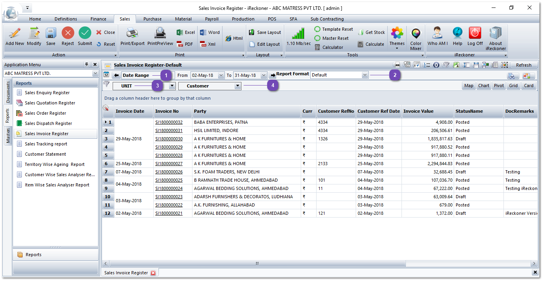Viewport: 543px width, 281px height.
Task: Expand the Customer filter dropdown
Action: (238, 85)
